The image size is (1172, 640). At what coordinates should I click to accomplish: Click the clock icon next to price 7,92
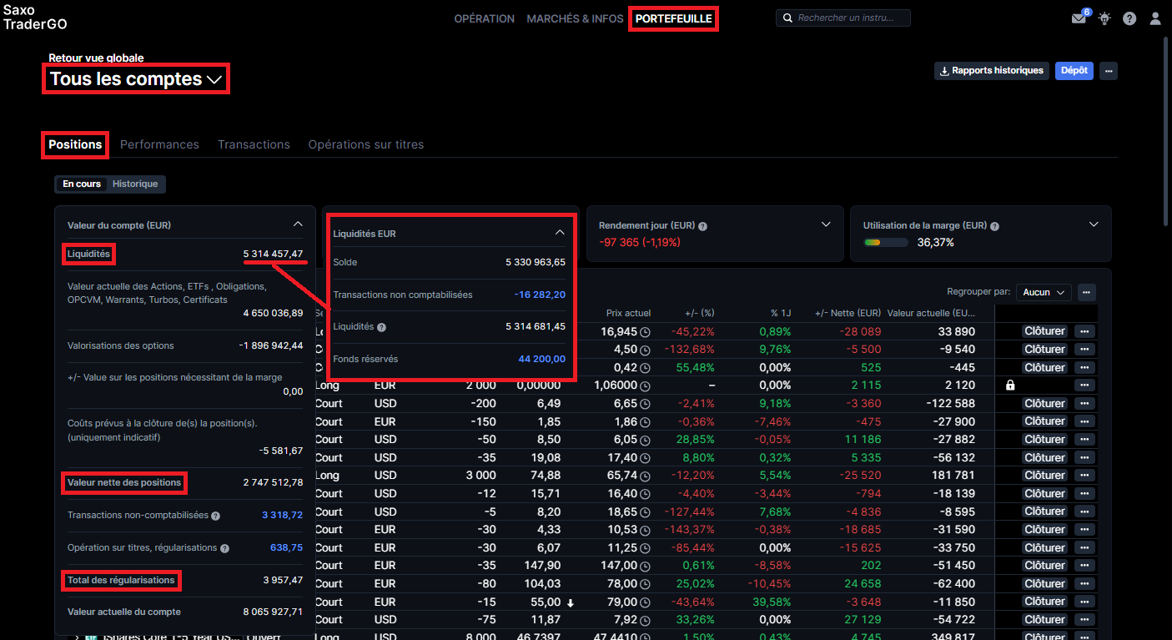(645, 620)
